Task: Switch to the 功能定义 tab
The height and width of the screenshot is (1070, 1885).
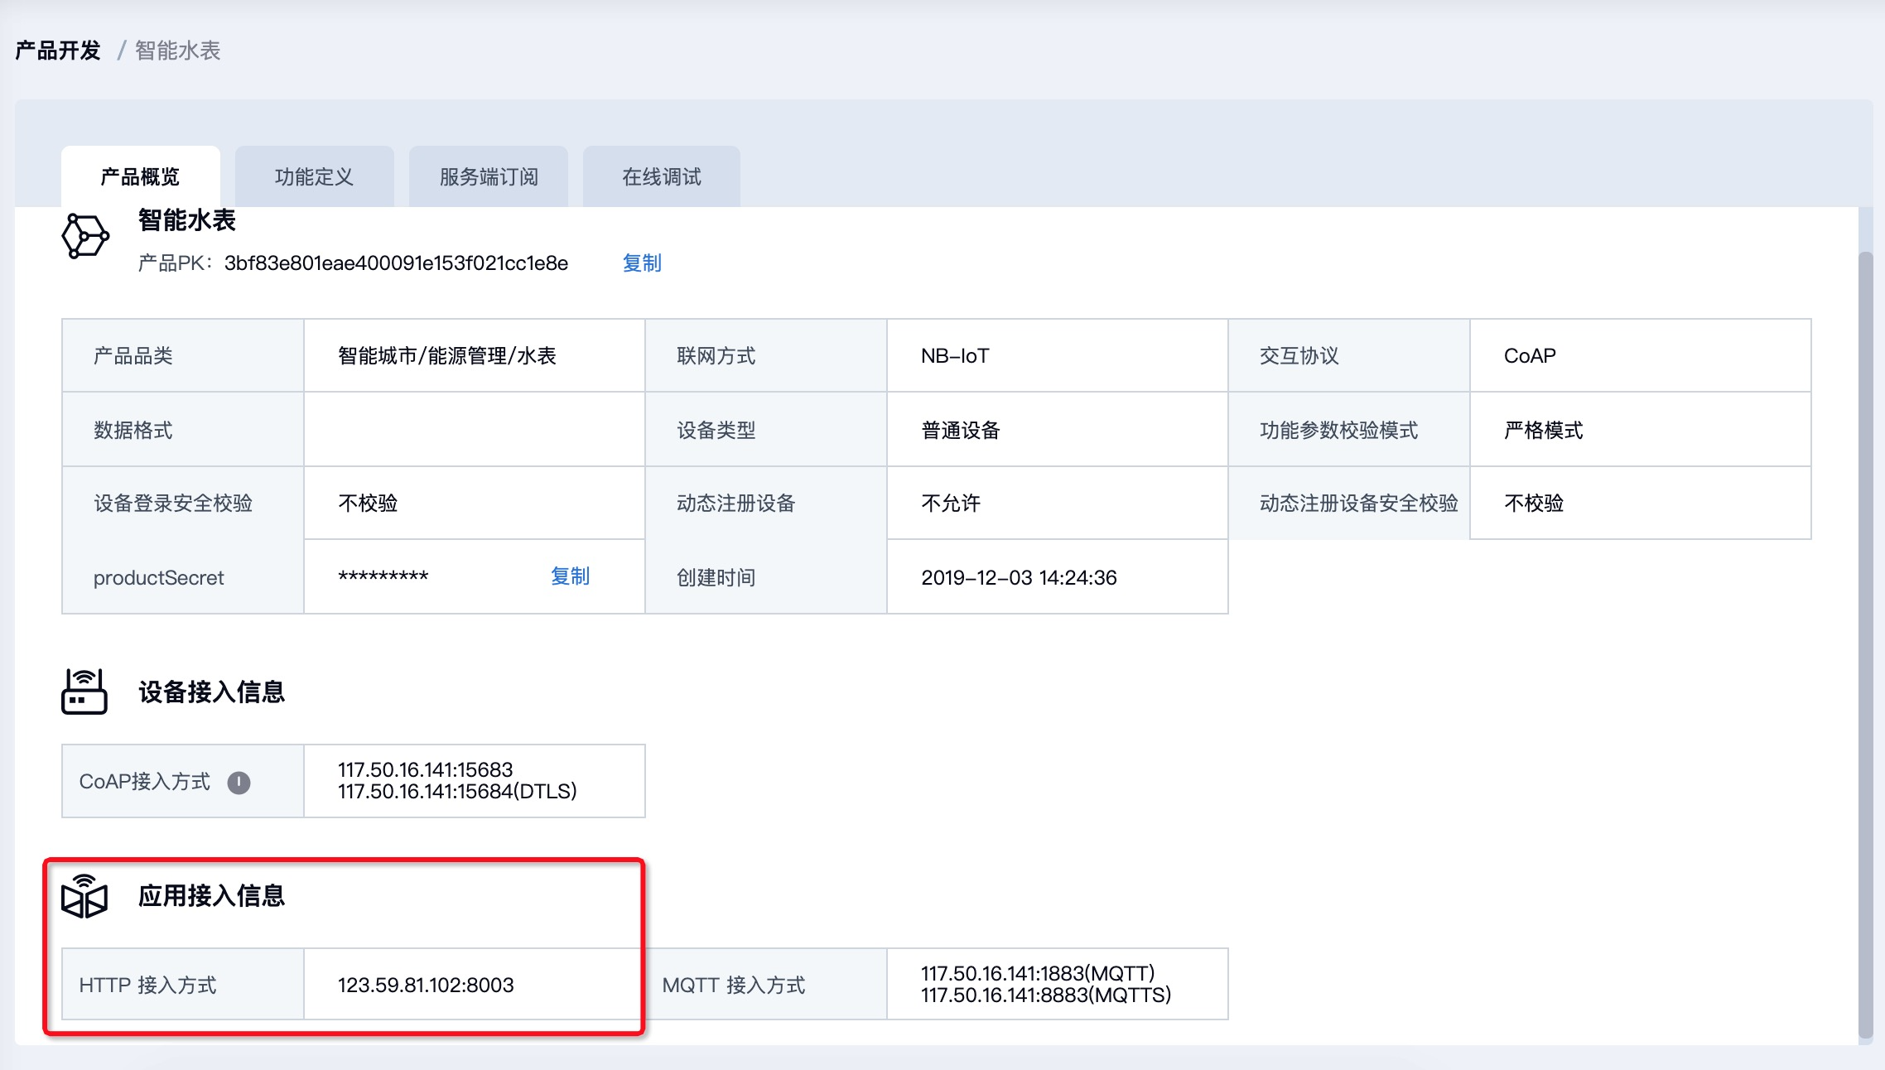Action: [314, 176]
